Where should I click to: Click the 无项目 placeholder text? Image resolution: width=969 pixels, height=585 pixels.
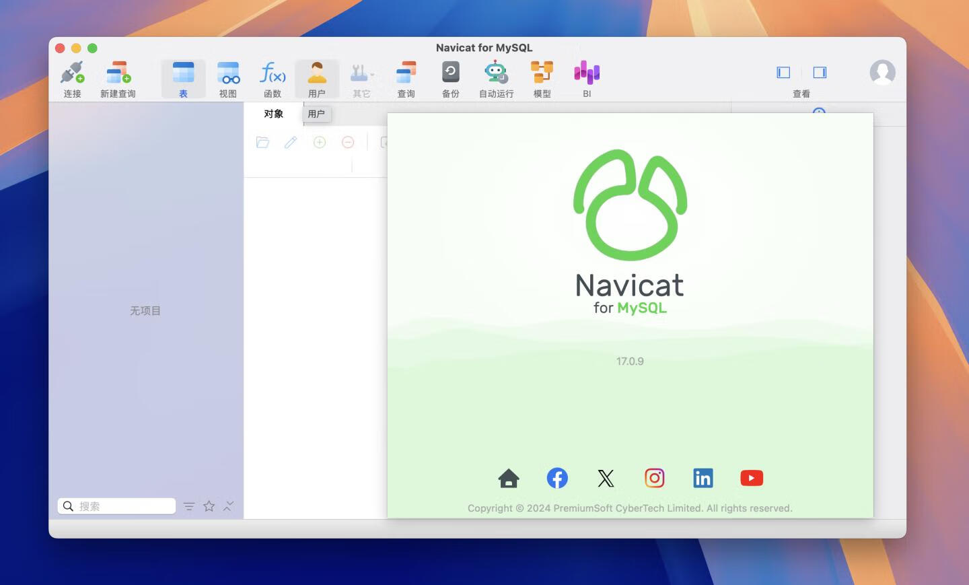pyautogui.click(x=145, y=310)
